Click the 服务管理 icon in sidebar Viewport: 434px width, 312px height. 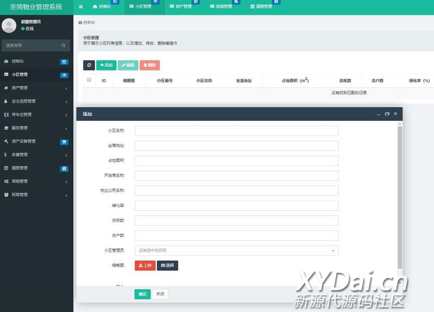pos(6,128)
